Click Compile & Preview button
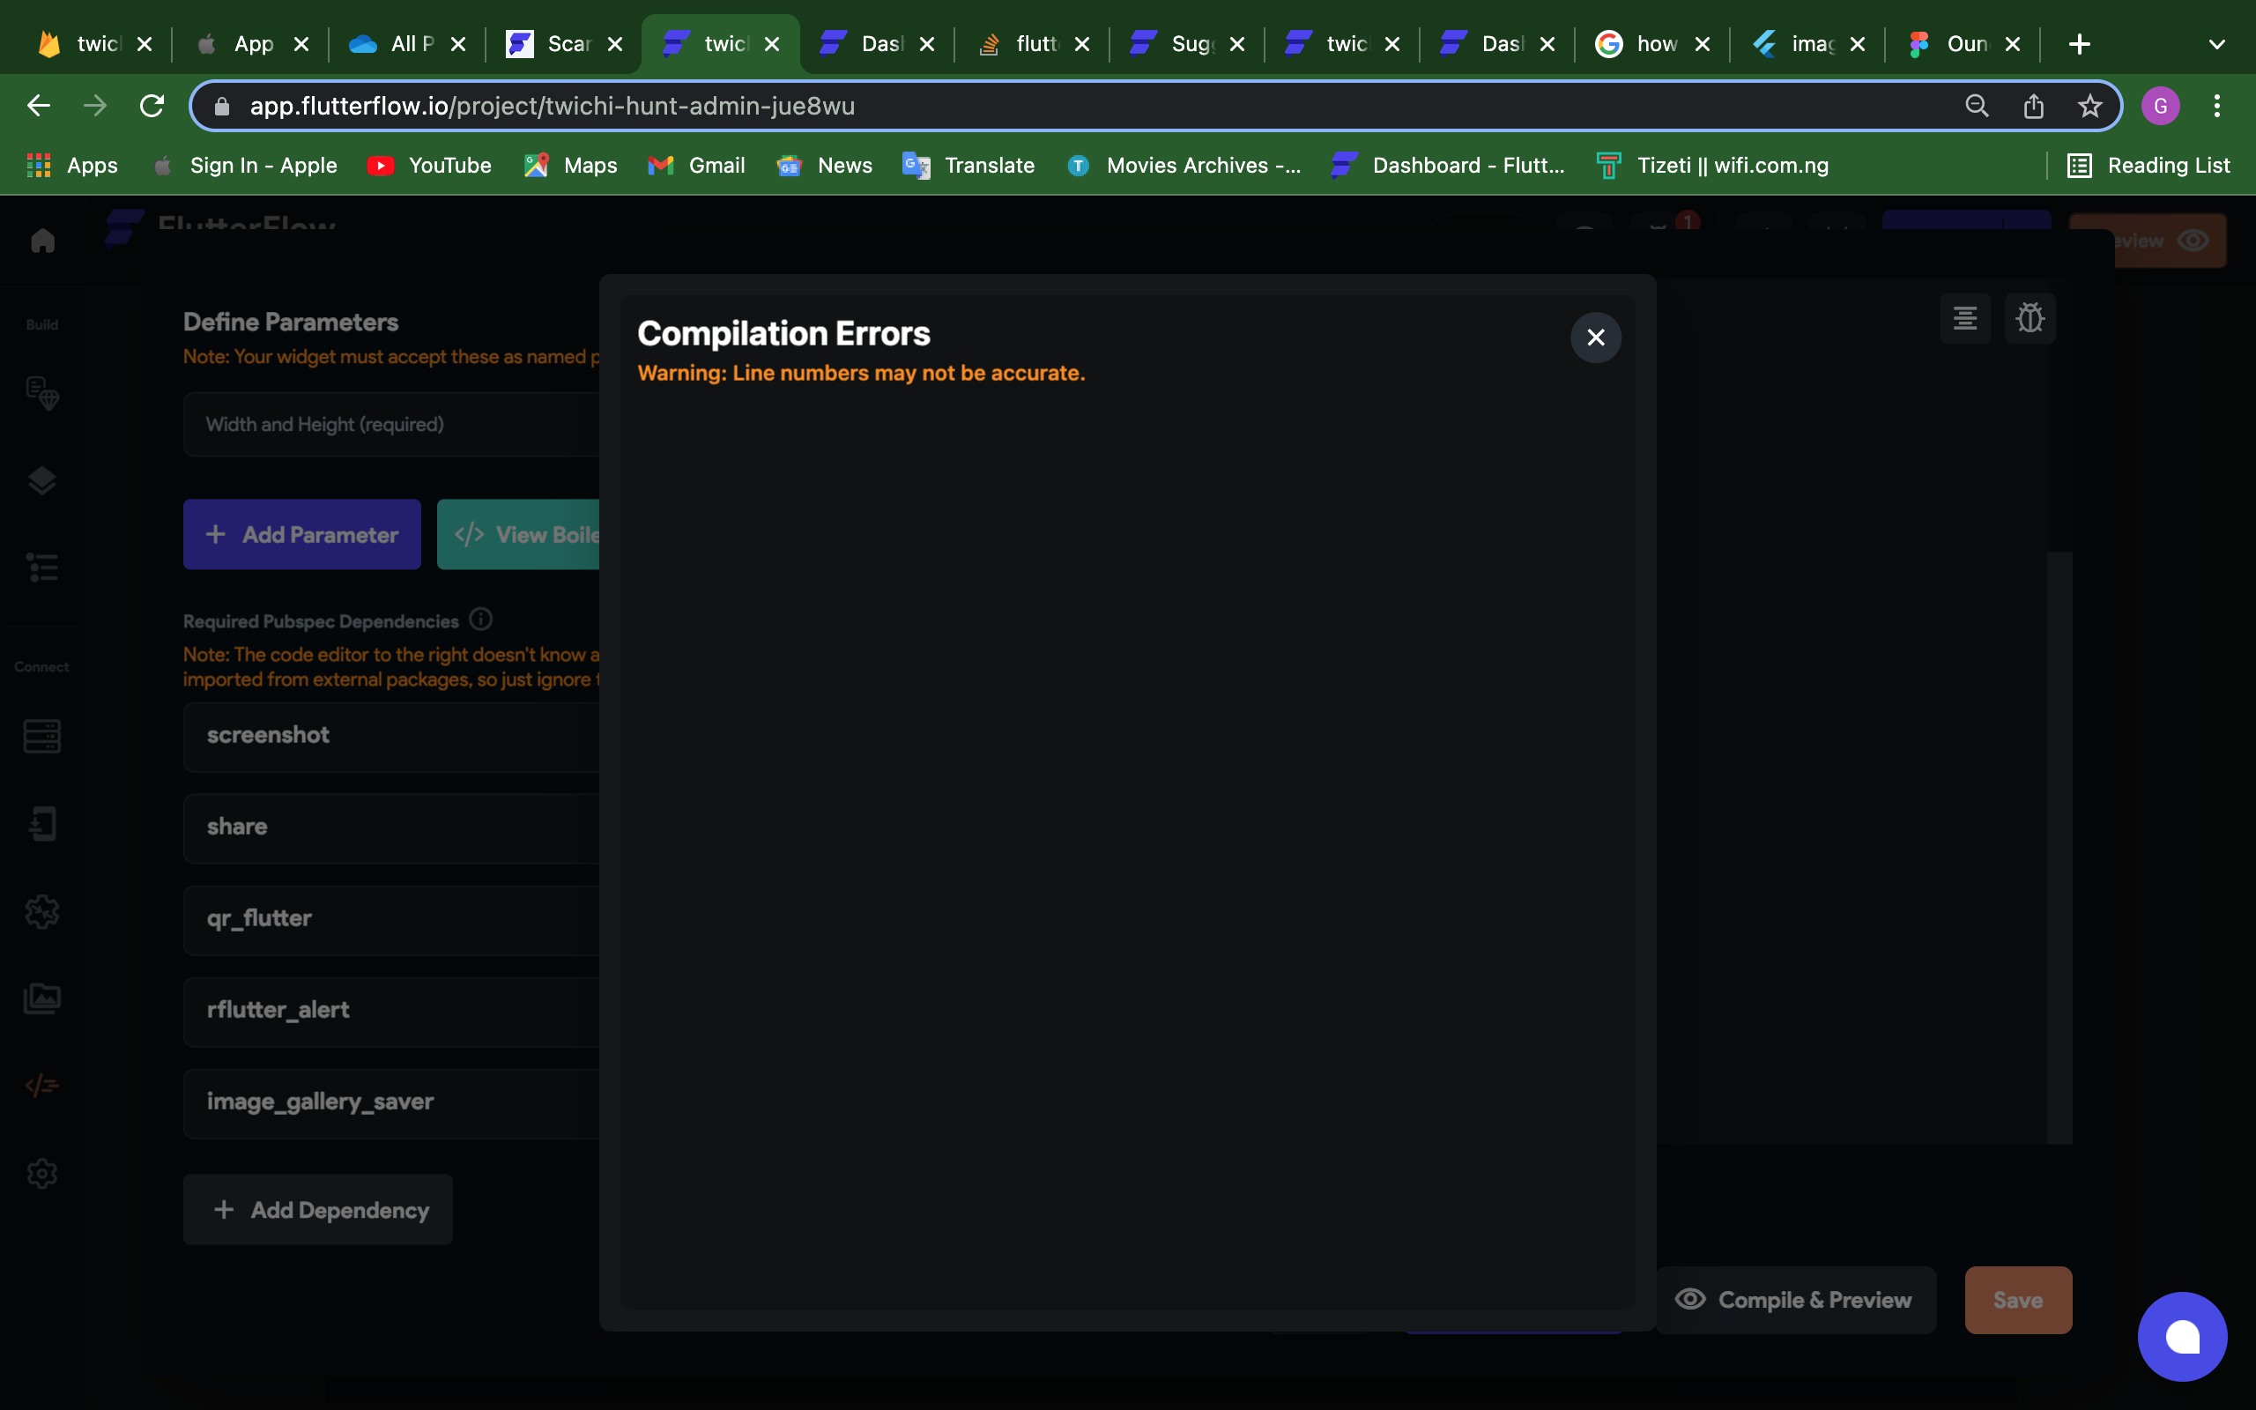Viewport: 2256px width, 1410px height. click(x=1794, y=1300)
